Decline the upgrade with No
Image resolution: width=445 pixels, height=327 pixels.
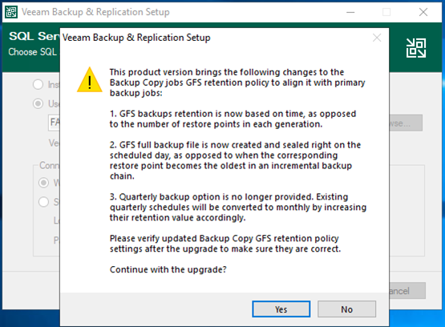(347, 309)
